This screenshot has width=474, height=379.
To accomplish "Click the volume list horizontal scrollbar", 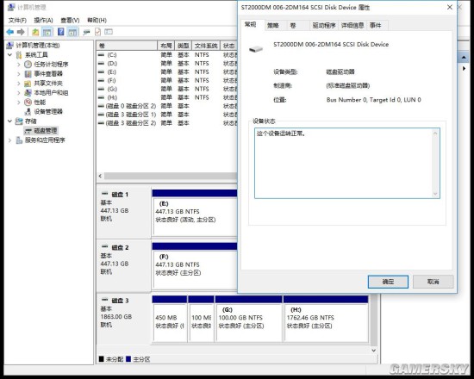I will [171, 176].
